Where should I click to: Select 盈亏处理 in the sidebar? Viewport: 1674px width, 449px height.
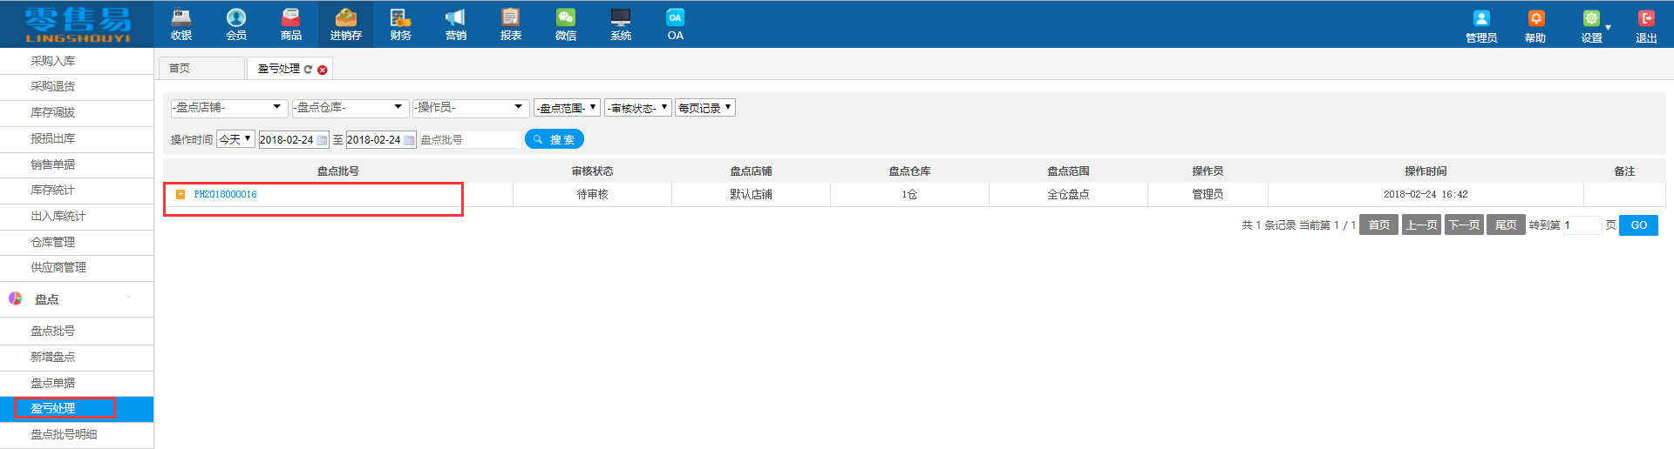tap(77, 408)
